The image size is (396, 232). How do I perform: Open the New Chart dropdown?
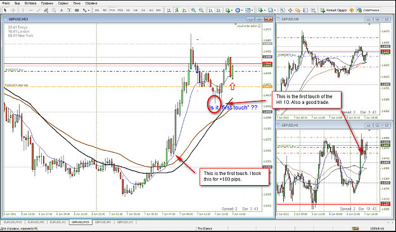pos(261,10)
